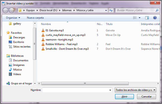
Task: Click the Equipo breadcrumb
Action: (x=31, y=10)
